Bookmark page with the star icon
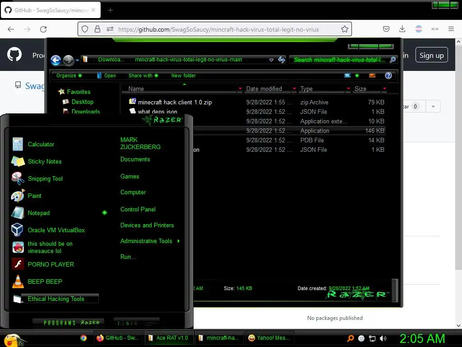 (x=344, y=29)
